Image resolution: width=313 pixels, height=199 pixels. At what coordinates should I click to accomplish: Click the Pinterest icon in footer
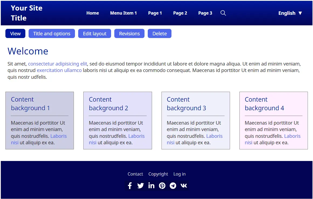pyautogui.click(x=162, y=186)
